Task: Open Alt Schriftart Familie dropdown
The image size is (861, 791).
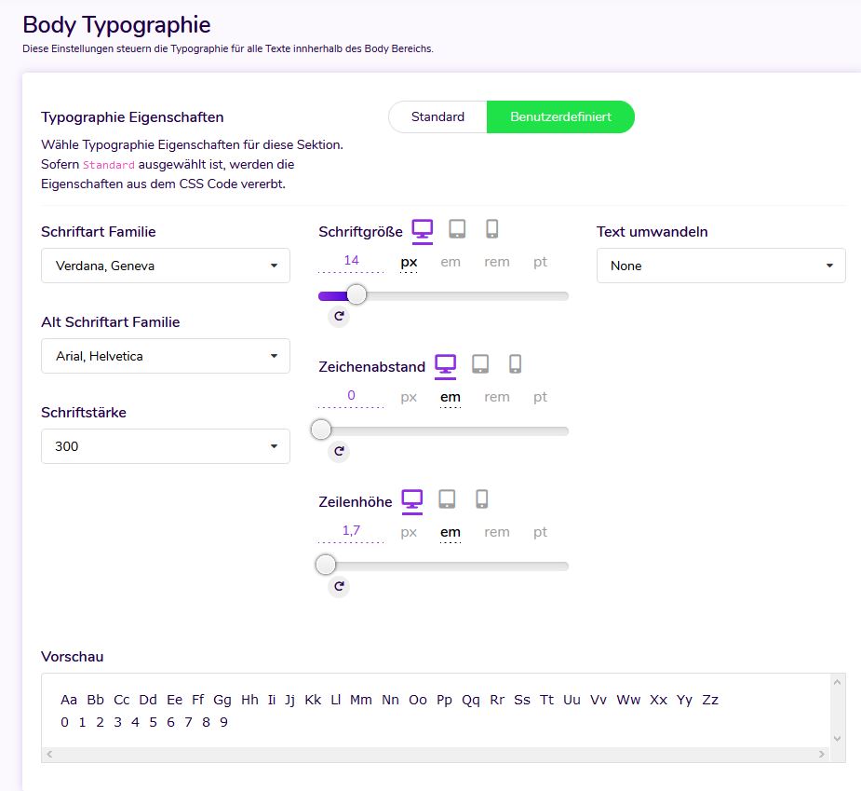Action: (x=166, y=356)
